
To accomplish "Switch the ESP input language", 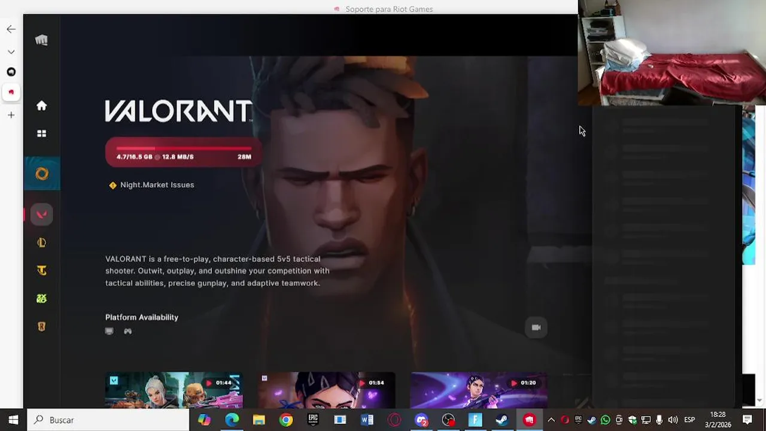I will click(x=689, y=420).
